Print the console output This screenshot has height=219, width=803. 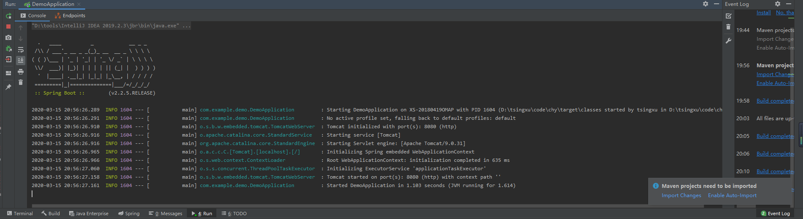[x=20, y=72]
